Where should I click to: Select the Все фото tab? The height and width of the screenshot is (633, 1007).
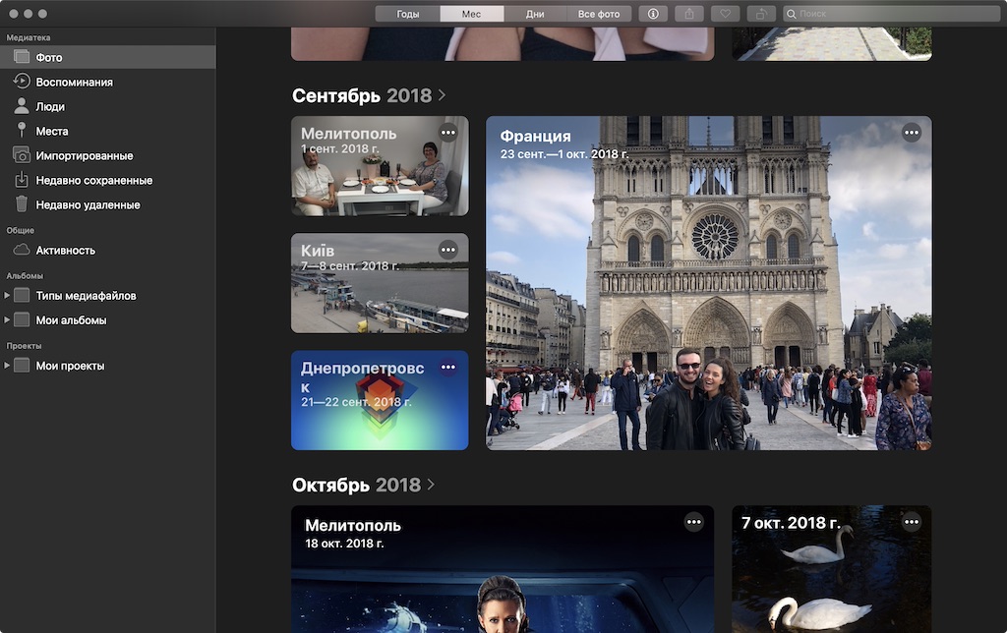coord(599,14)
